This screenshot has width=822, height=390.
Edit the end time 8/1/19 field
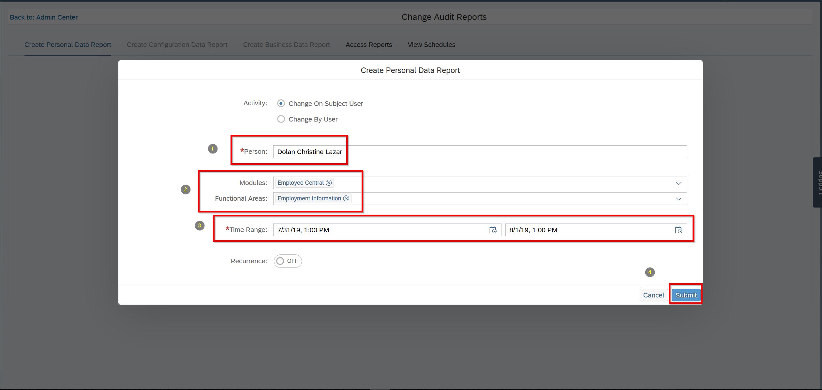tap(596, 230)
